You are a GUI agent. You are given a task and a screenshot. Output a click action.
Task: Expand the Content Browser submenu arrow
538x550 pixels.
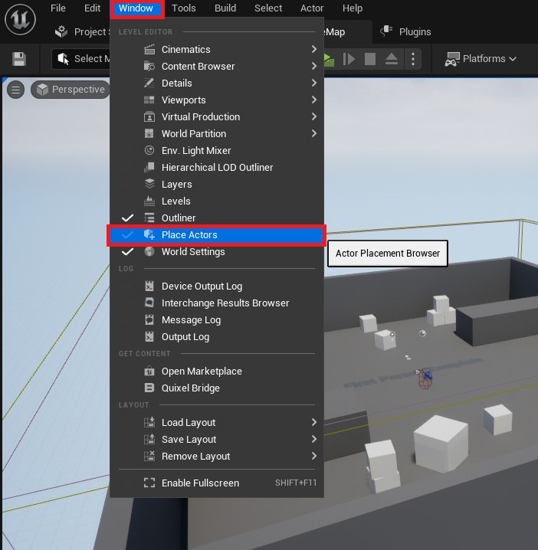[x=314, y=66]
